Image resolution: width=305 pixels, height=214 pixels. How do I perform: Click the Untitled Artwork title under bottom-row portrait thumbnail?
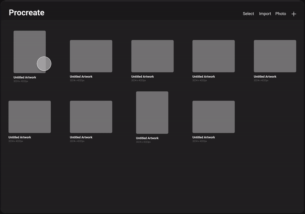(147, 138)
